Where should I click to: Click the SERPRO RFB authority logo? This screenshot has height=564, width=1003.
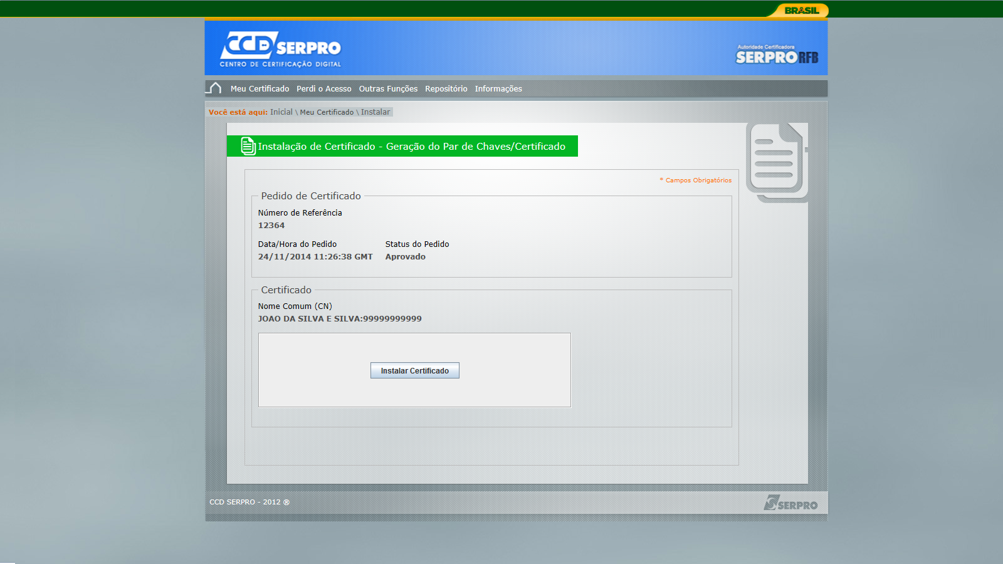777,55
